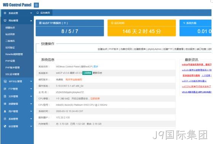Open the wdCP v3功能反馈和建议 news link
The width and height of the screenshot is (213, 144).
tap(194, 81)
